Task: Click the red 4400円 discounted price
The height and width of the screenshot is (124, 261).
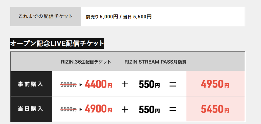Action: click(x=98, y=84)
